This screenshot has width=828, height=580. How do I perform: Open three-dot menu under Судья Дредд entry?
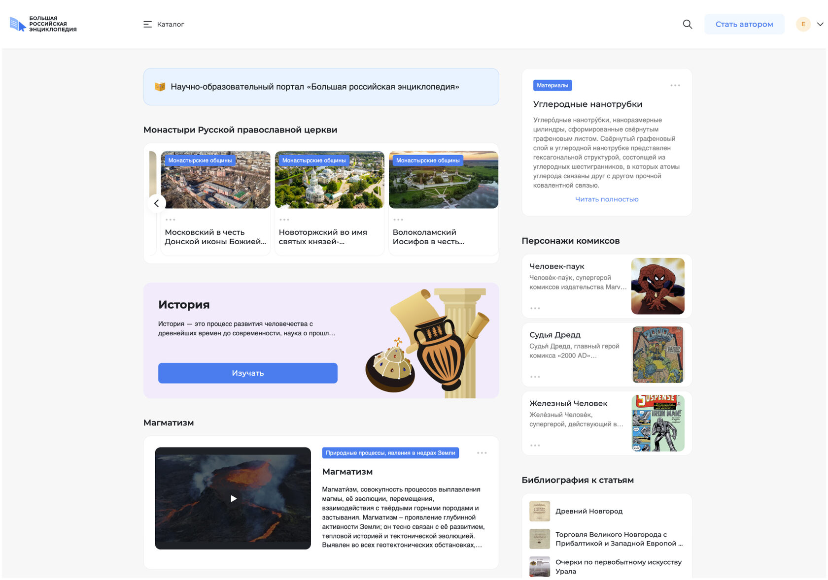535,377
